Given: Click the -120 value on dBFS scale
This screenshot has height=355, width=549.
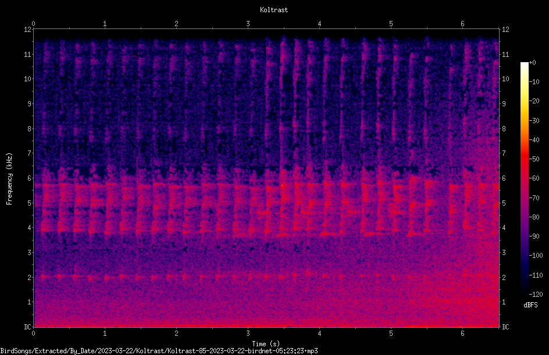Looking at the screenshot, I should pyautogui.click(x=536, y=294).
